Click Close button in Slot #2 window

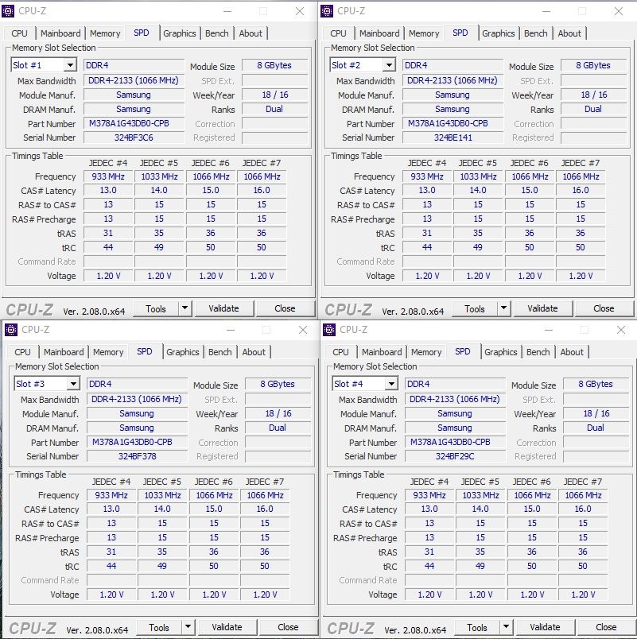604,308
